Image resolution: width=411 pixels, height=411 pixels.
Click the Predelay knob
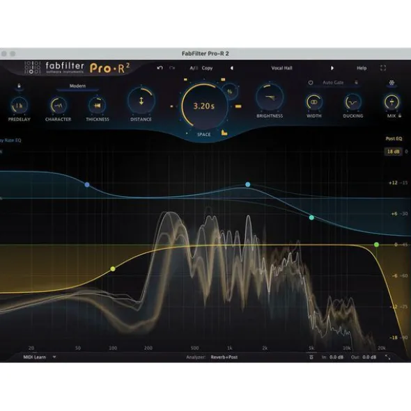(x=19, y=106)
